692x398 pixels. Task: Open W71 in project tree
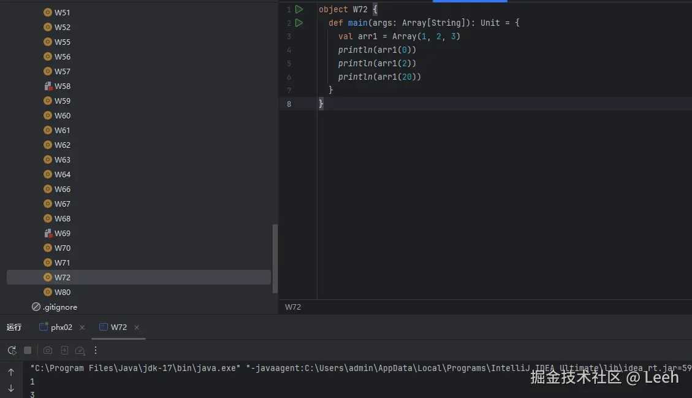63,263
